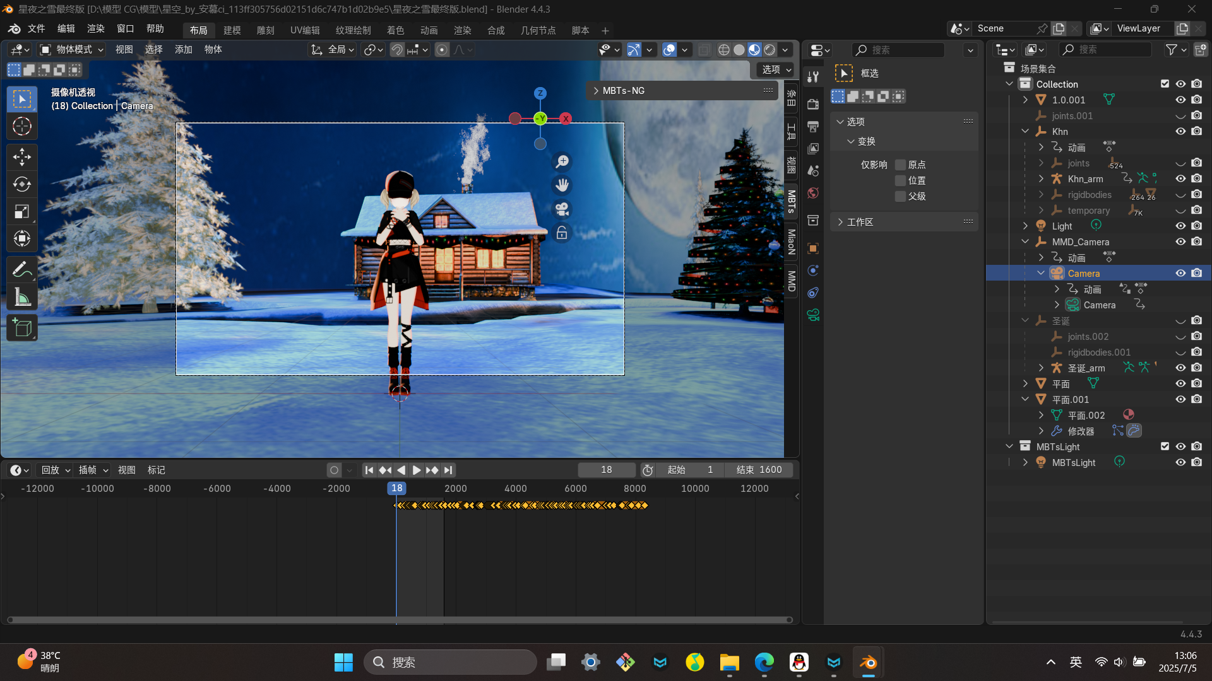
Task: Switch to 着色 workspace tab
Action: click(x=395, y=30)
